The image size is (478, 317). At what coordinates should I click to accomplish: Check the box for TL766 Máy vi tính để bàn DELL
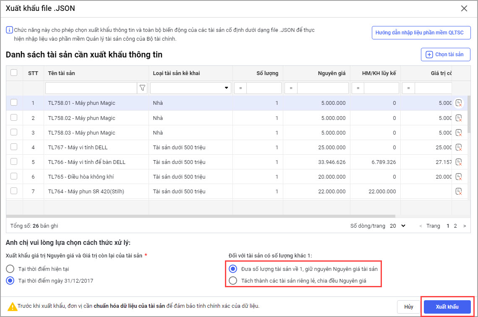[x=14, y=161]
